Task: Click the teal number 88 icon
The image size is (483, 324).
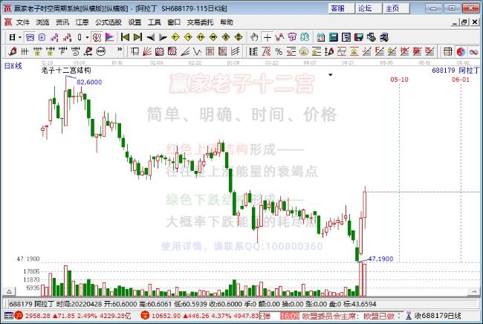Action: coord(305,37)
